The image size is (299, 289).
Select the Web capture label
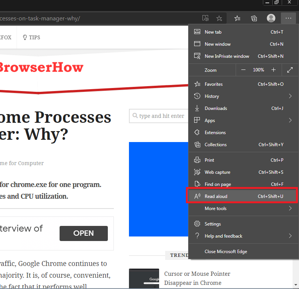tap(218, 172)
